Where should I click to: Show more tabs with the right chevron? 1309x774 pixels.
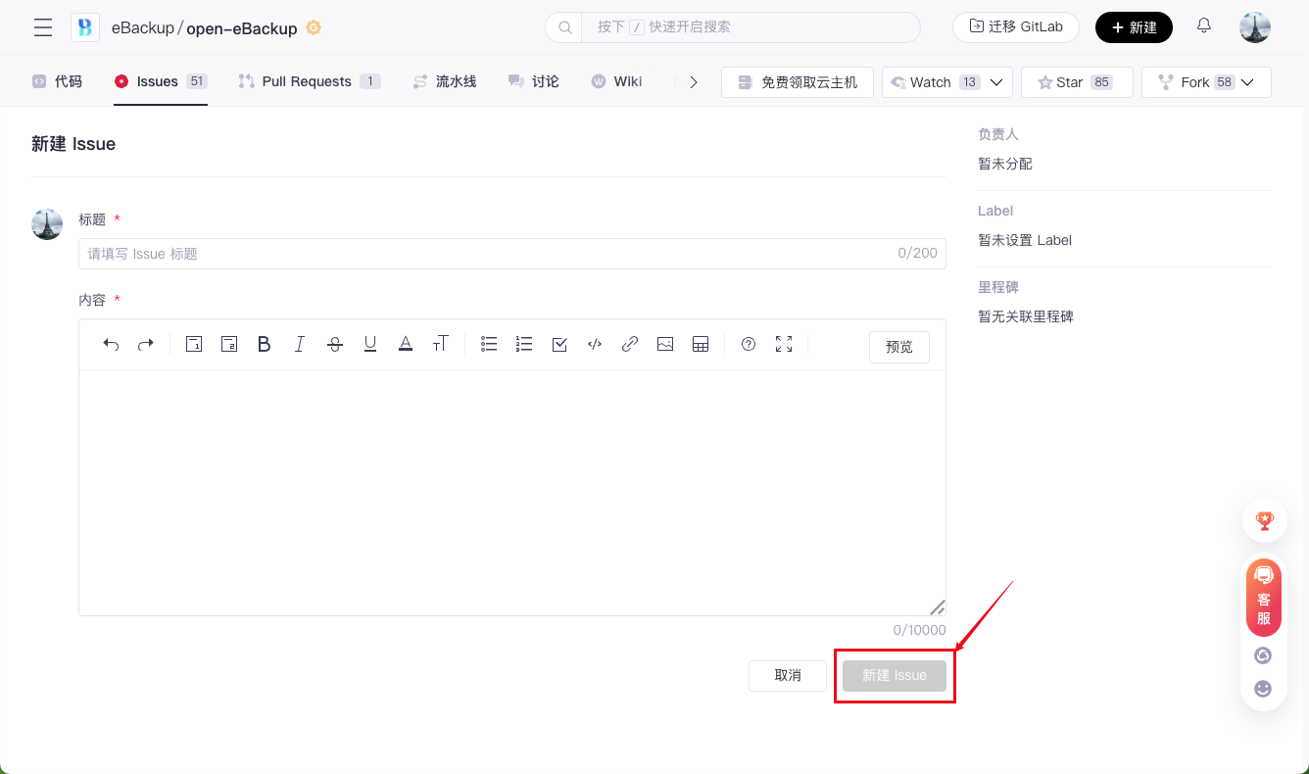(694, 82)
